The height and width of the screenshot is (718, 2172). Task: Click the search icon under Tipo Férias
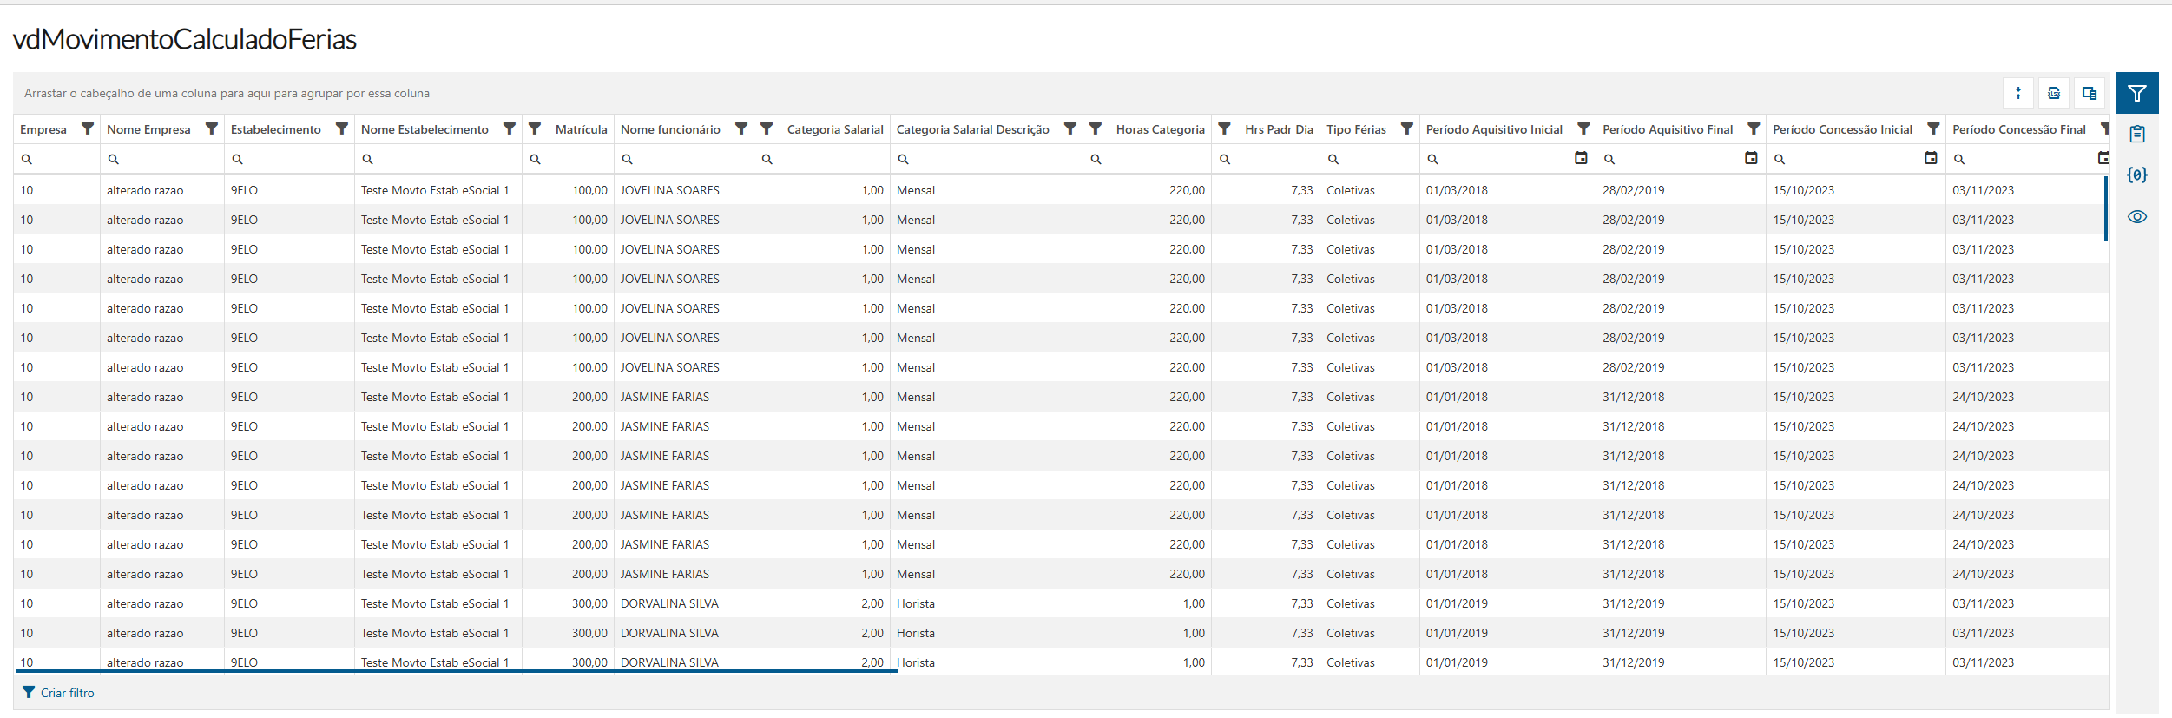[x=1333, y=159]
